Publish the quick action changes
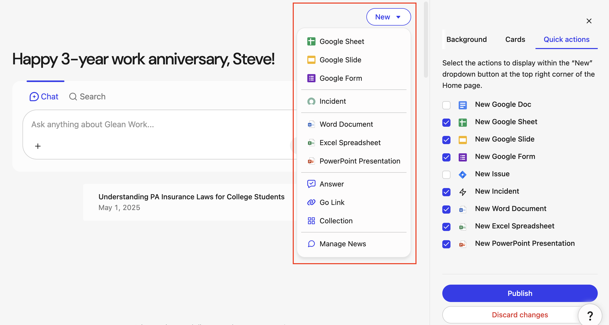 (x=520, y=293)
